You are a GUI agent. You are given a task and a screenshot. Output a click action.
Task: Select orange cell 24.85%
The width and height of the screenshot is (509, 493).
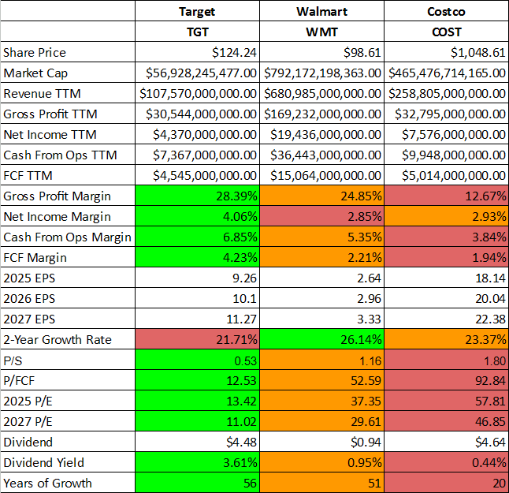[321, 196]
